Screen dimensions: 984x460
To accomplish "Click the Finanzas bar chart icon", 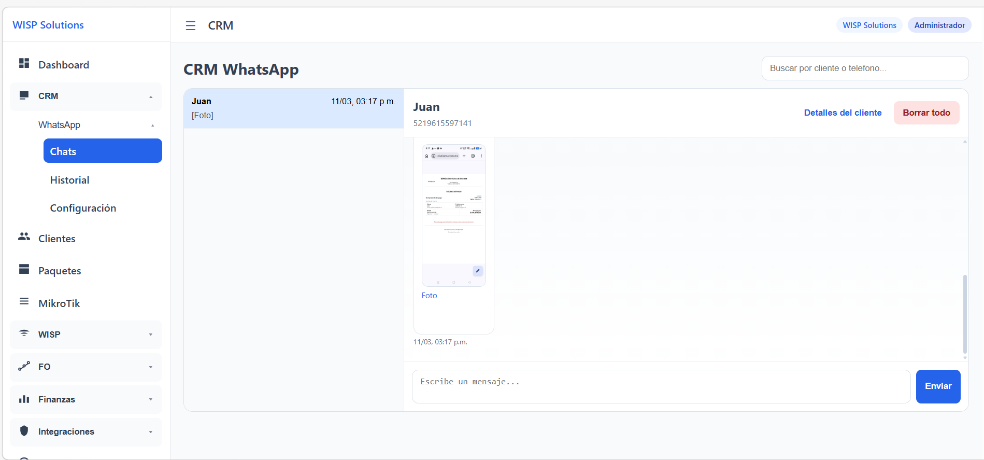I will [x=24, y=399].
